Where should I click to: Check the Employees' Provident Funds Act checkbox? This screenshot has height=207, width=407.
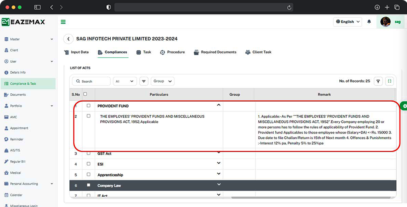pyautogui.click(x=88, y=116)
